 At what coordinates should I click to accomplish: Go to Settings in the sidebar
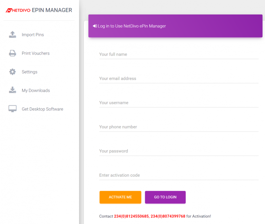pyautogui.click(x=30, y=72)
